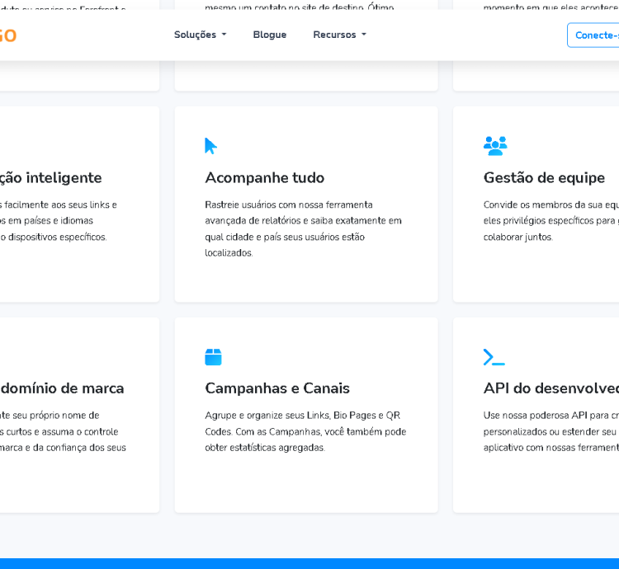Select the Acompanhe tudo heading
This screenshot has width=619, height=569.
[264, 177]
